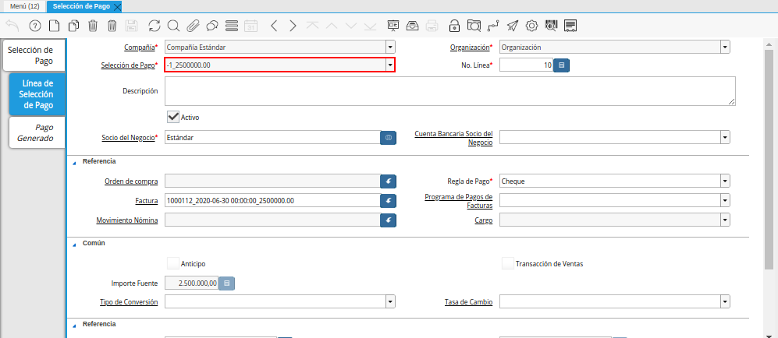Image resolution: width=778 pixels, height=338 pixels.
Task: Open chat with speech bubbles icon
Action: (212, 26)
